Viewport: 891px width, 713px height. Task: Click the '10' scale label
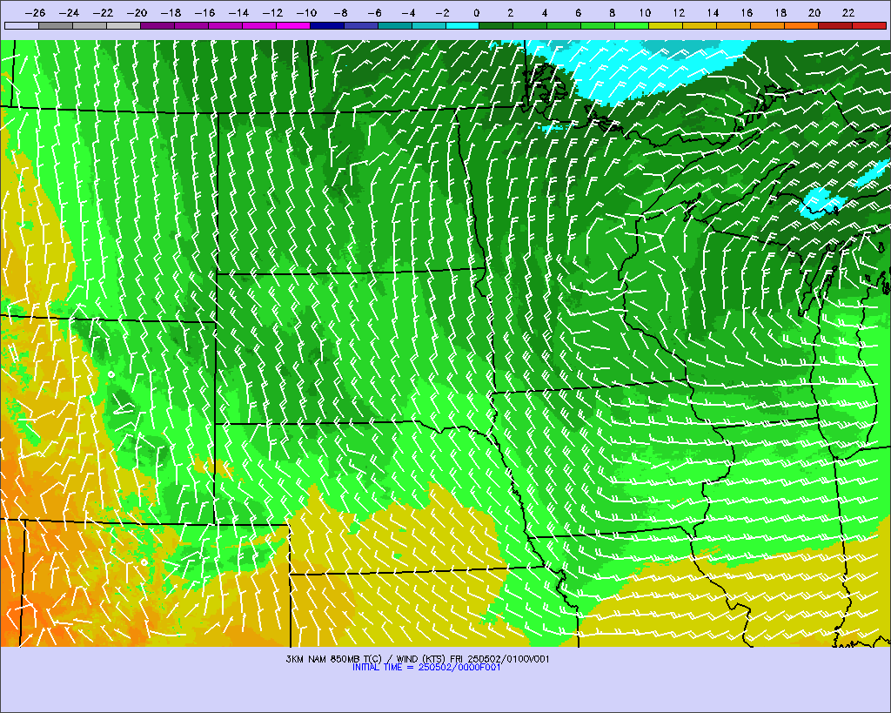(x=645, y=13)
